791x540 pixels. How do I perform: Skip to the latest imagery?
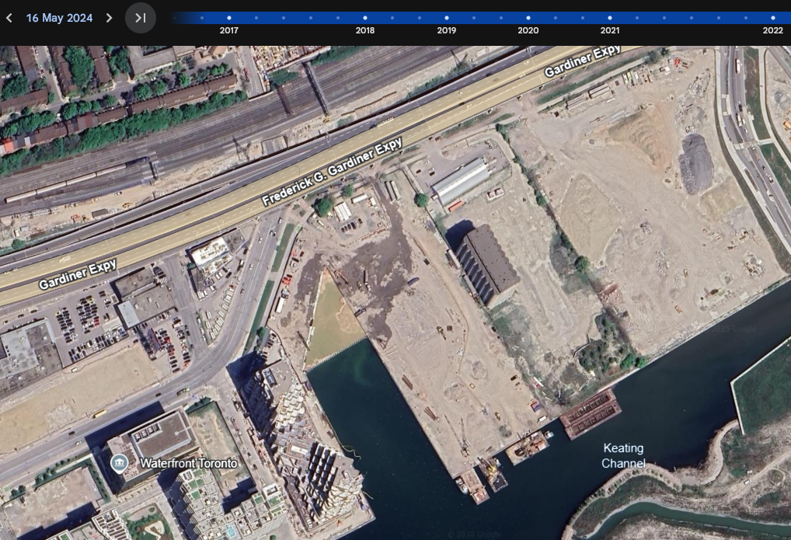(x=141, y=18)
